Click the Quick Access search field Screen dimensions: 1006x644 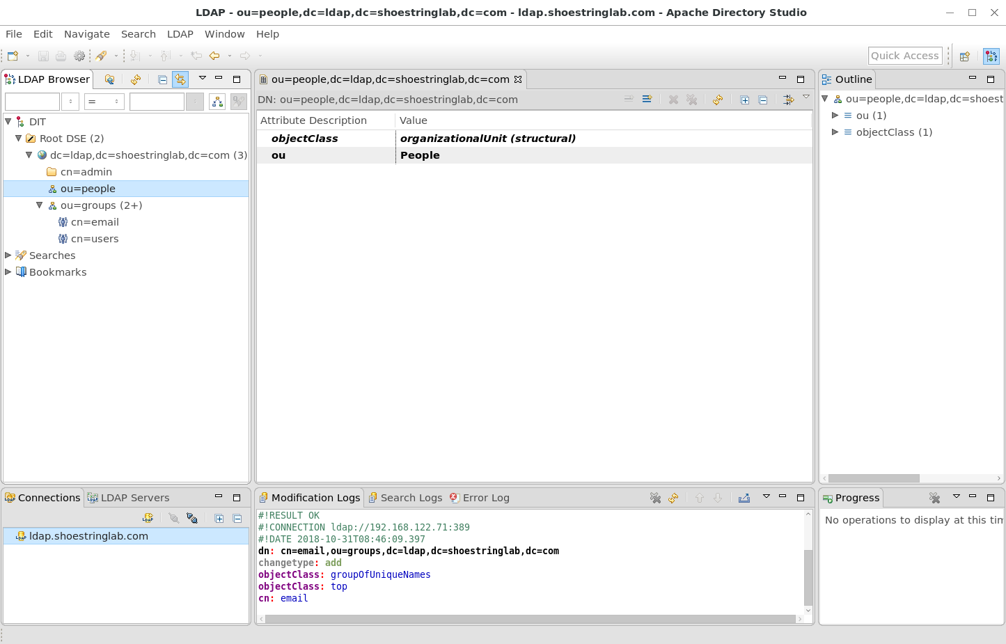click(x=905, y=56)
